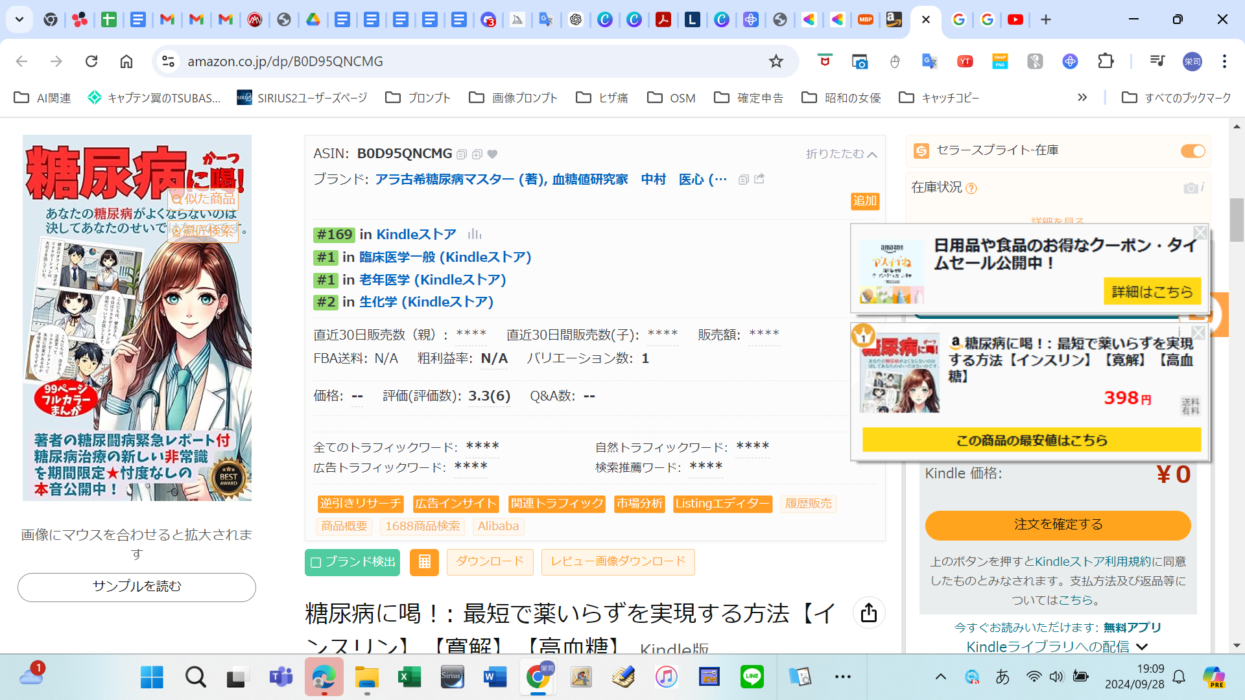Click the ダウンロード button
The width and height of the screenshot is (1245, 700).
490,562
